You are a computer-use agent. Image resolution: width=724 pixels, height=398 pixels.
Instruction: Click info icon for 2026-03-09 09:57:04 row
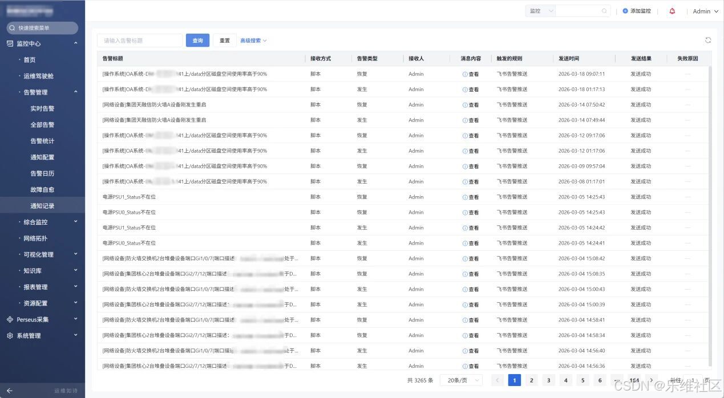465,166
